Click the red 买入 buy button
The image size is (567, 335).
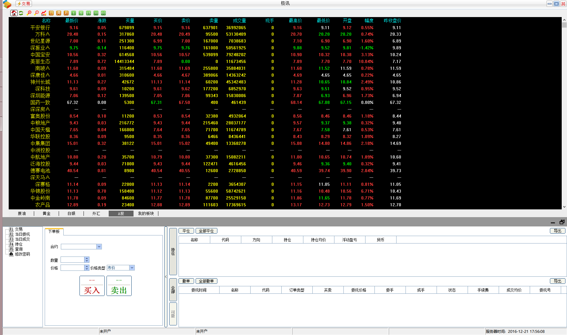(x=92, y=286)
